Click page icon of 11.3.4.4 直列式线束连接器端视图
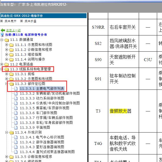The height and width of the screenshot is (162, 162). (16, 152)
